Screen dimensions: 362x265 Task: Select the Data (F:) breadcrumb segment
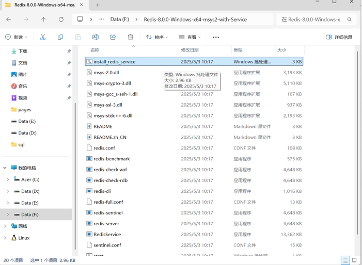point(120,20)
